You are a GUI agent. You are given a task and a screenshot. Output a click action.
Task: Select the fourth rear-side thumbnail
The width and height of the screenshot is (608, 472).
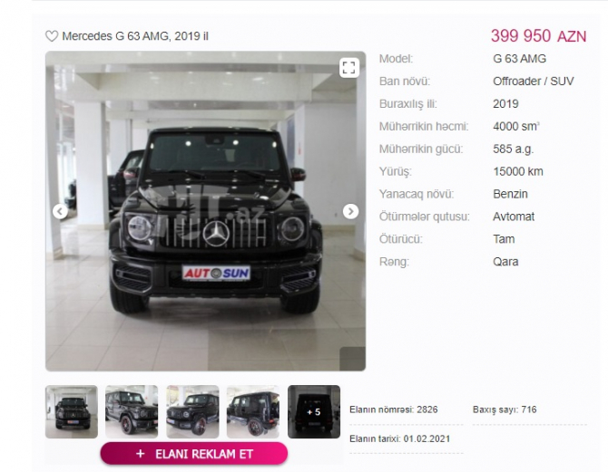253,411
